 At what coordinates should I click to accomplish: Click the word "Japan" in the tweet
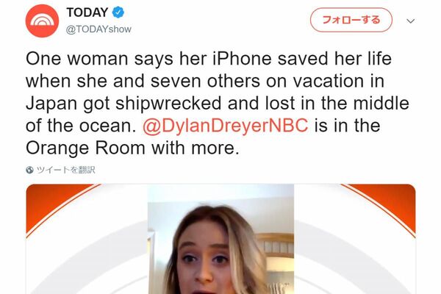(x=51, y=103)
